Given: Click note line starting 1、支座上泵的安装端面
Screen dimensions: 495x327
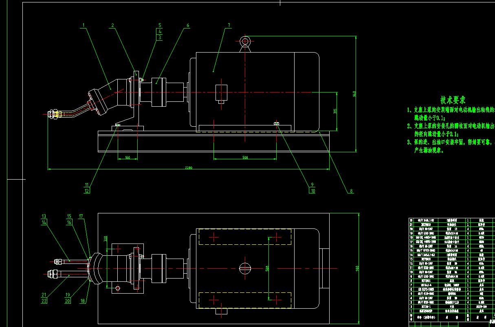Looking at the screenshot, I should (x=451, y=110).
